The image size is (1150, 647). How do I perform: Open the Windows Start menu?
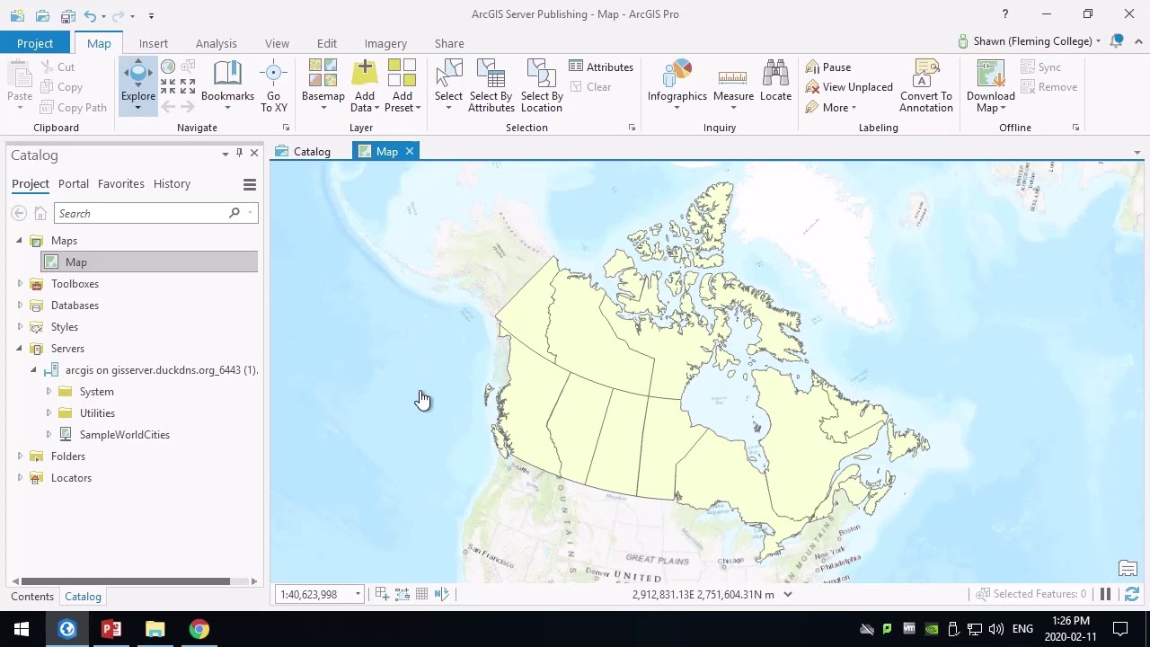tap(22, 629)
